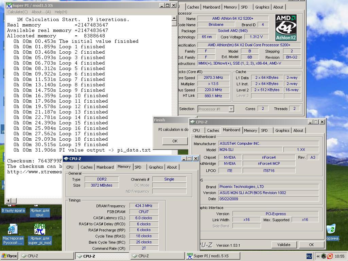Click the Validate button
Viewport: 348px width, 261px height.
(284, 245)
